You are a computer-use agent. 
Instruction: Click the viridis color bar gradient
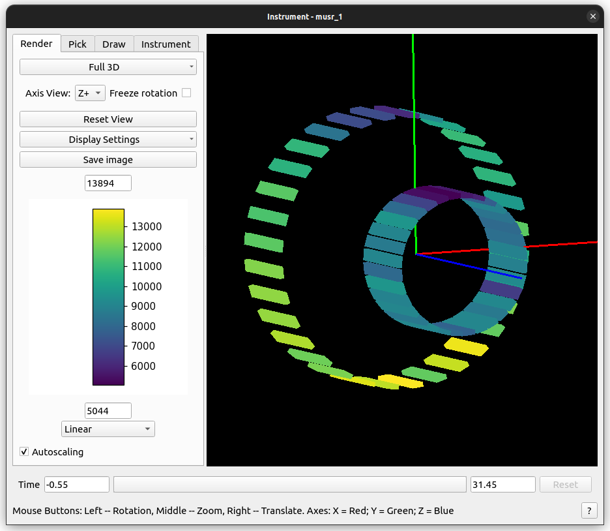click(x=108, y=297)
